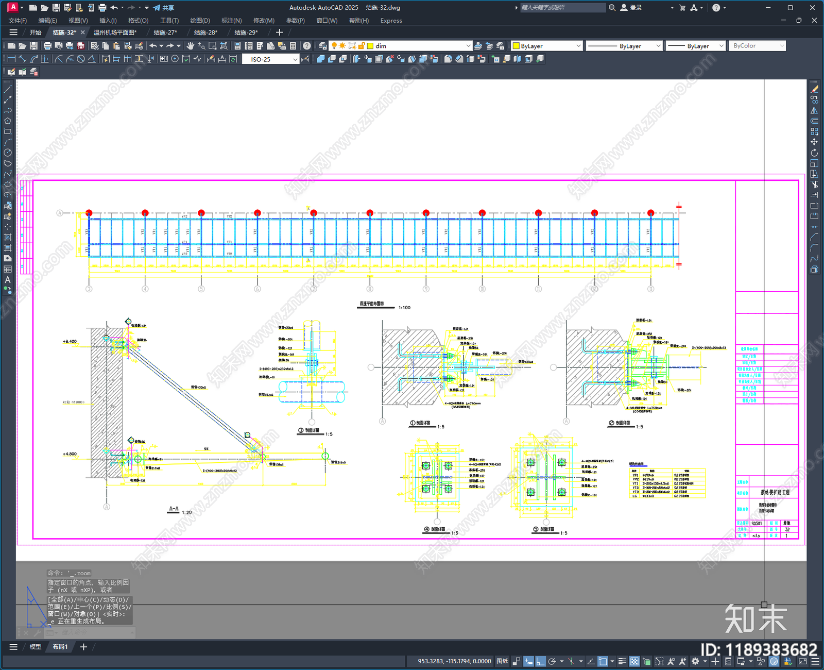Add a new layout with plus button
The height and width of the screenshot is (670, 824).
[x=83, y=647]
